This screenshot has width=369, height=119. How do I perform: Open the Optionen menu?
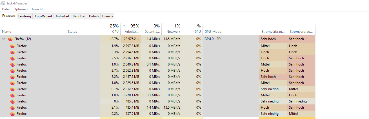pyautogui.click(x=21, y=9)
